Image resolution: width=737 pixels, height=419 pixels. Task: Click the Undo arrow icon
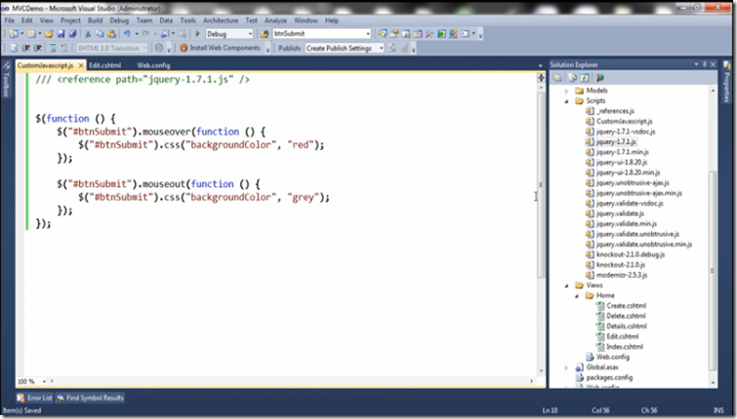pyautogui.click(x=127, y=34)
